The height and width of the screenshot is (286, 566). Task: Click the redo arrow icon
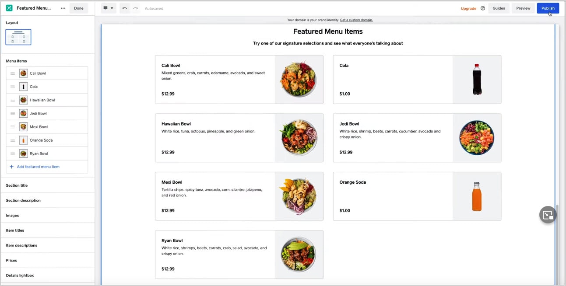[135, 8]
